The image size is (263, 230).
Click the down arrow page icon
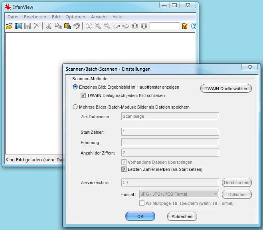click(x=144, y=26)
